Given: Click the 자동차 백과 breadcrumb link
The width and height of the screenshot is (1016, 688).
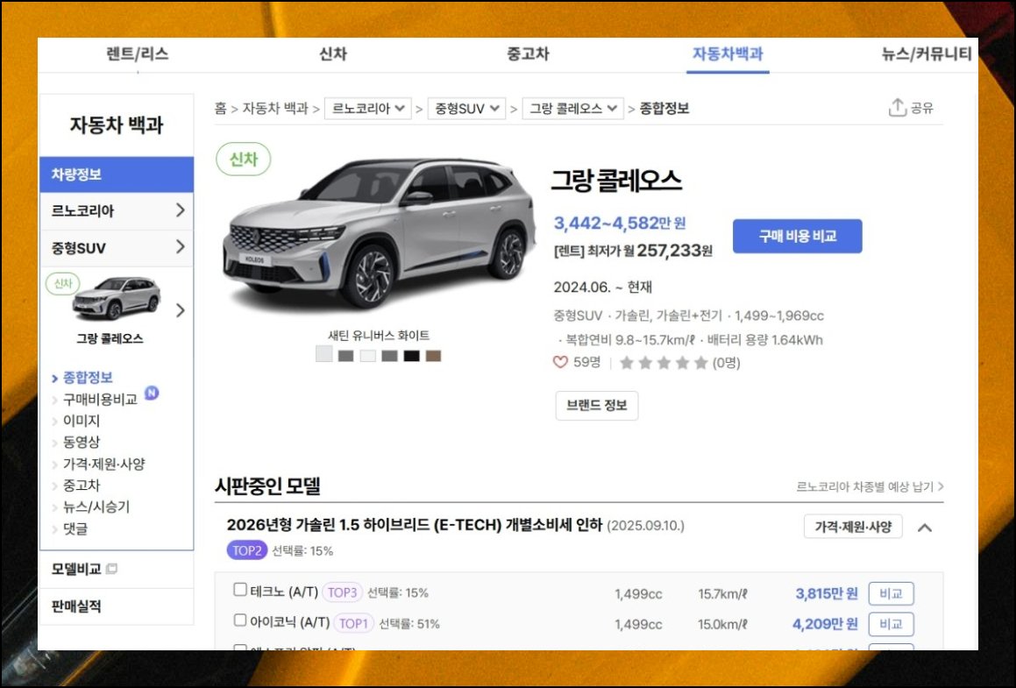Looking at the screenshot, I should click(275, 108).
